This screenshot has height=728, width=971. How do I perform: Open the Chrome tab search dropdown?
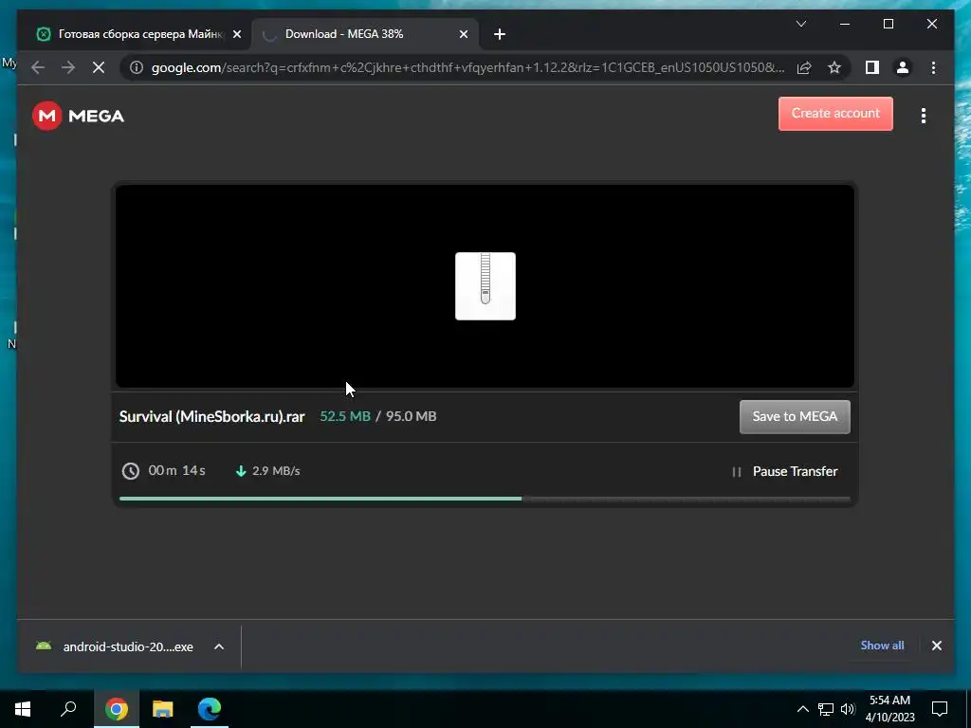pos(801,24)
